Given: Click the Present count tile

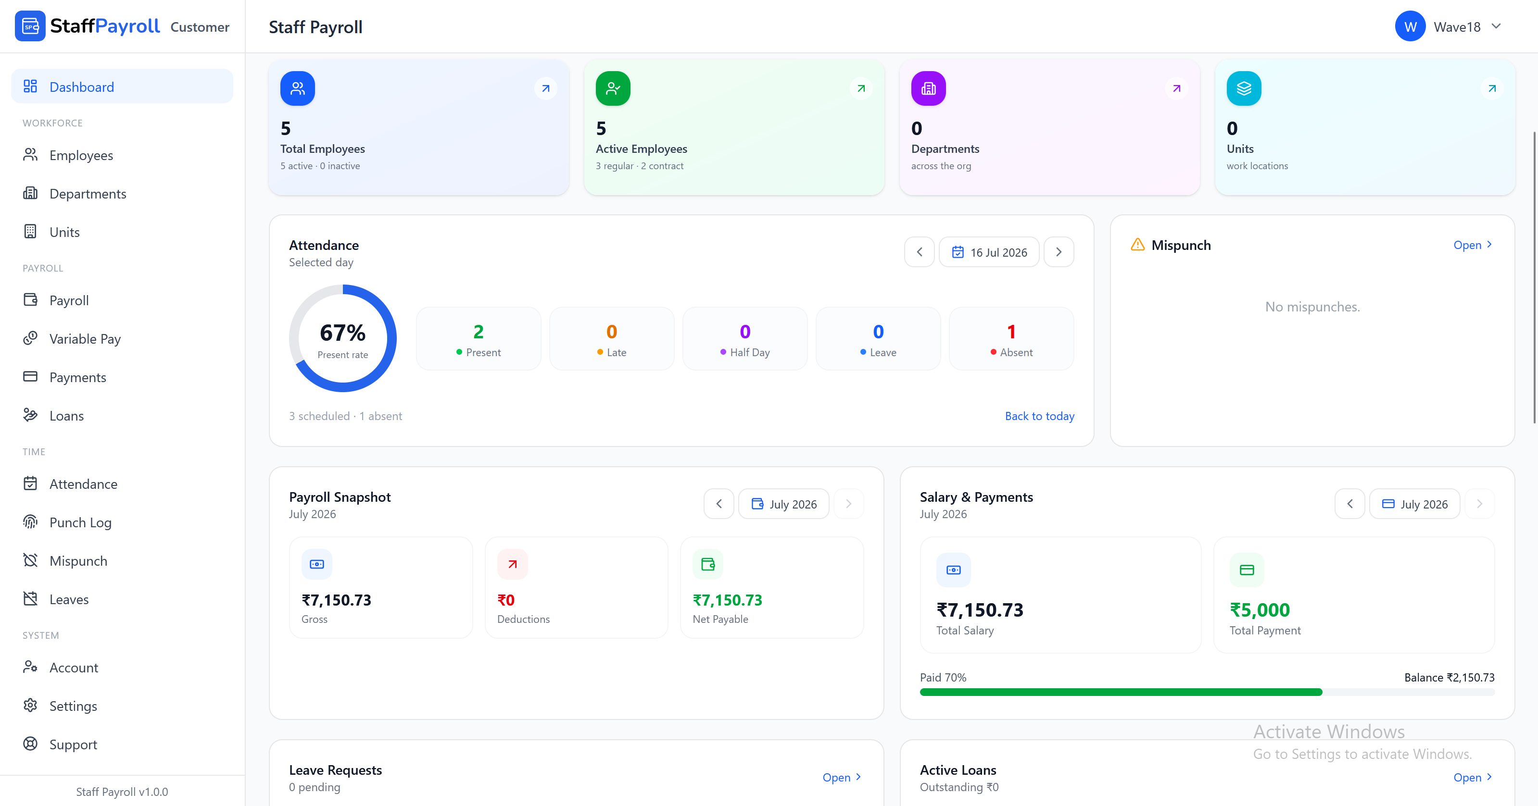Looking at the screenshot, I should click(x=478, y=339).
